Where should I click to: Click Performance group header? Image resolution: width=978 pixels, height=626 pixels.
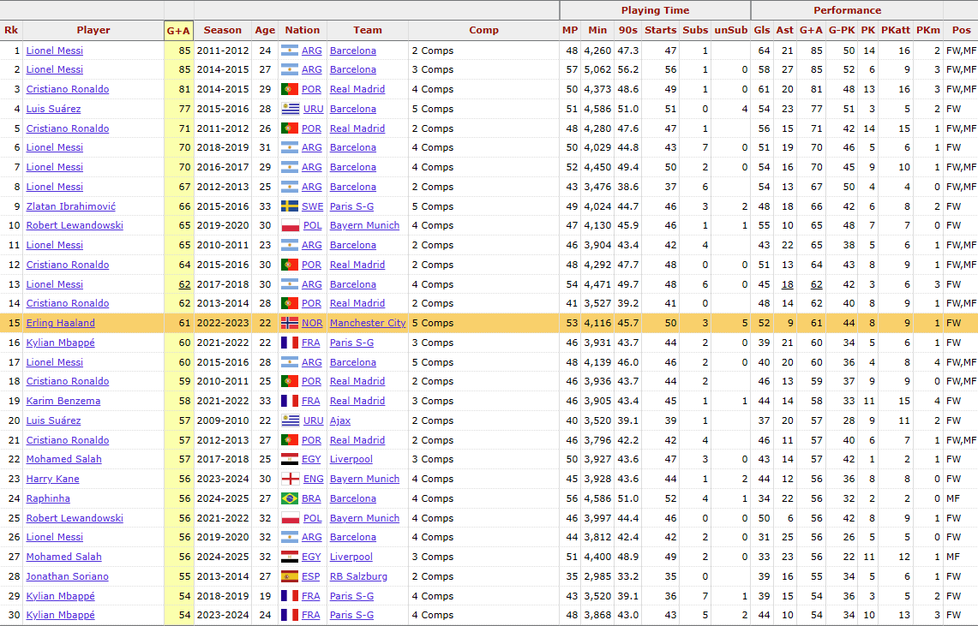847,10
